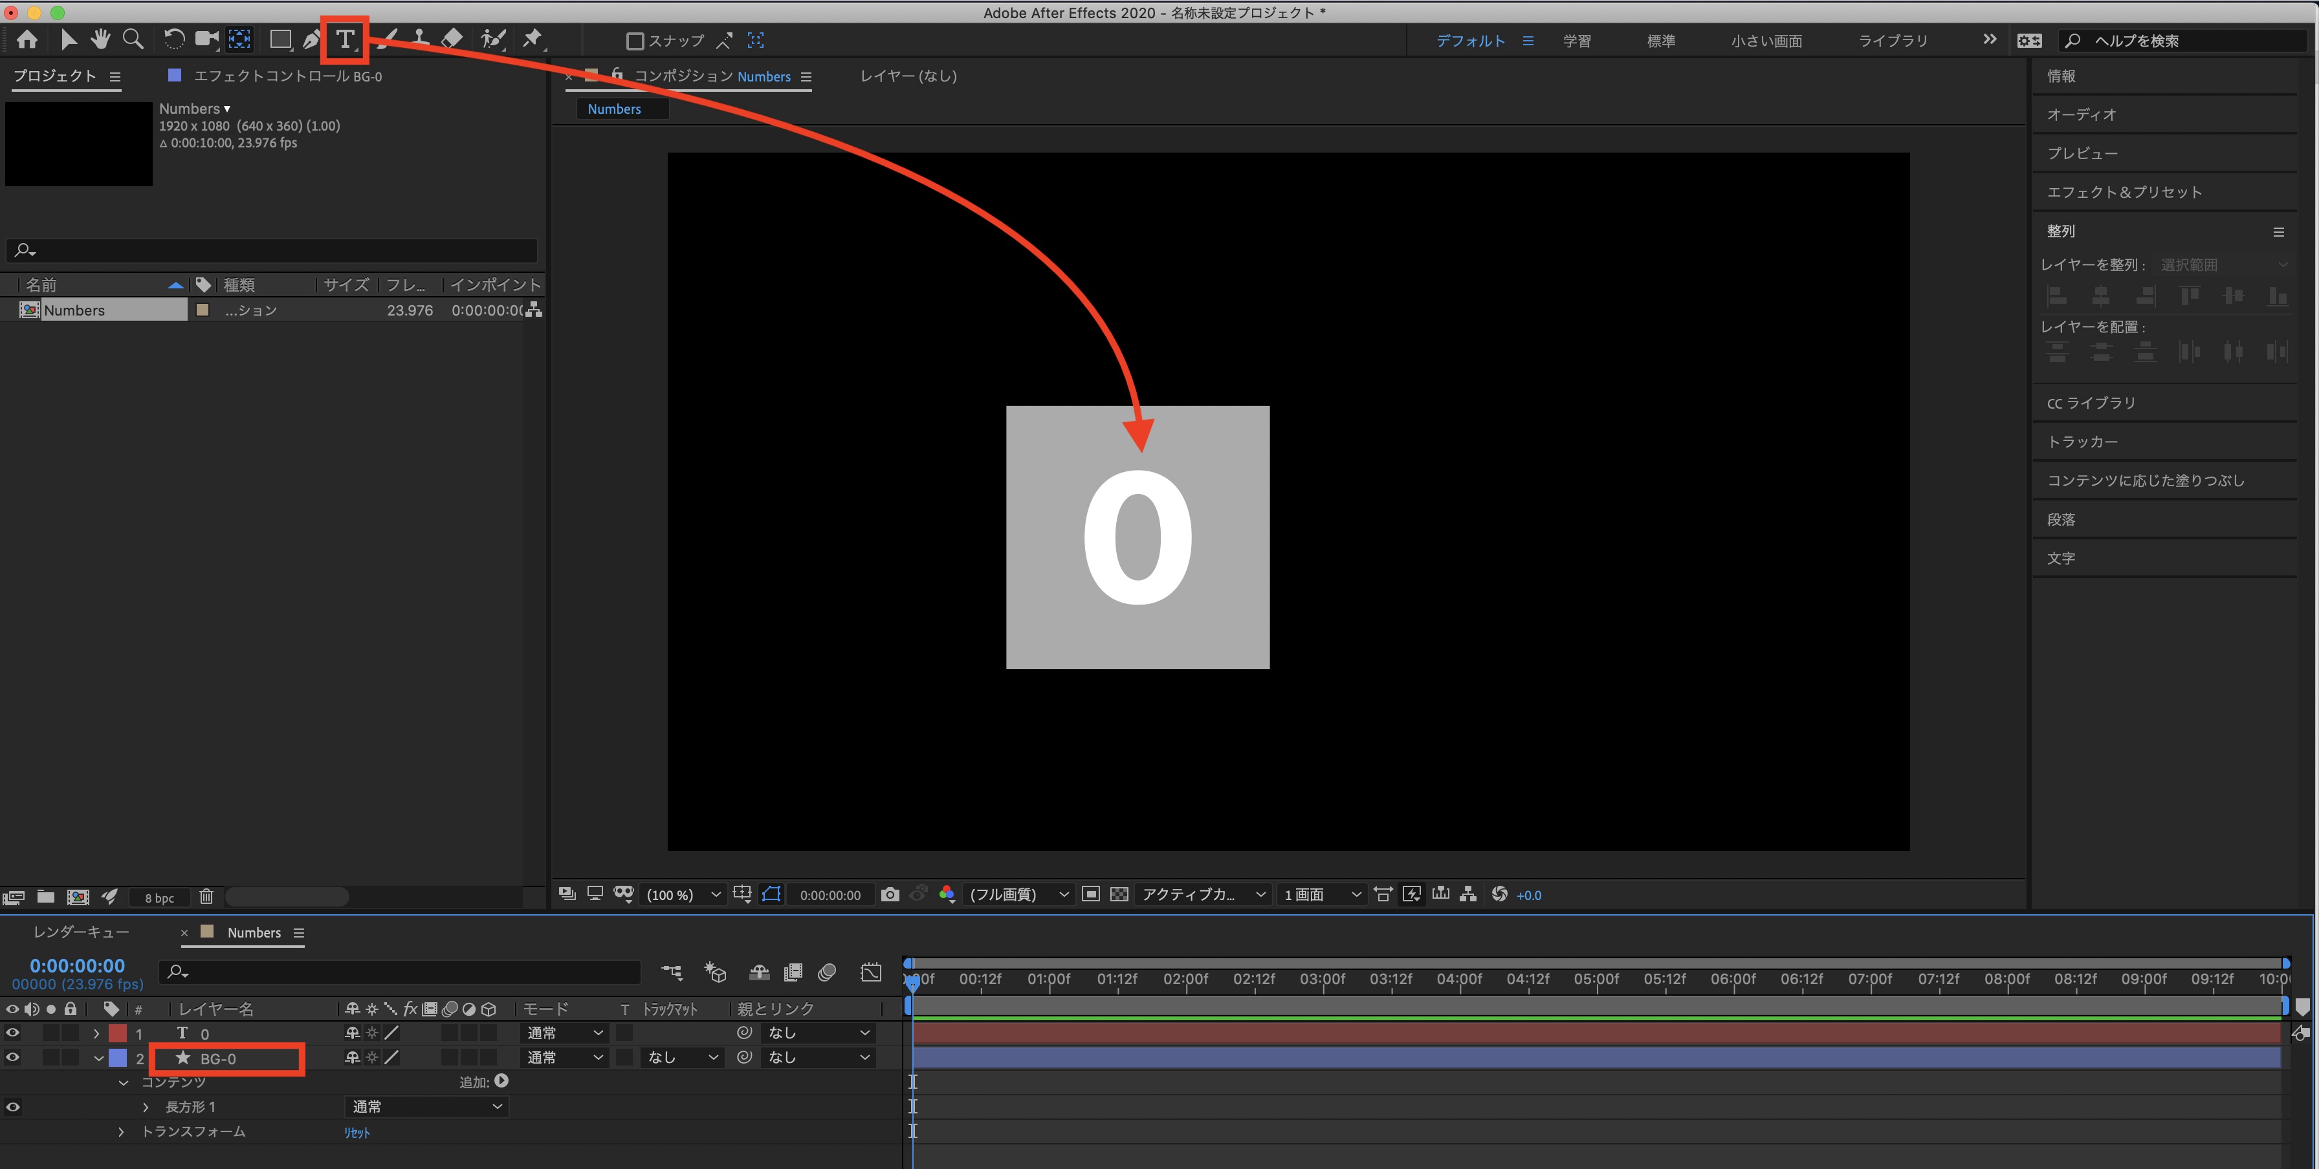Image resolution: width=2319 pixels, height=1169 pixels.
Task: Open the magnification (100 %) dropdown
Action: 683,895
